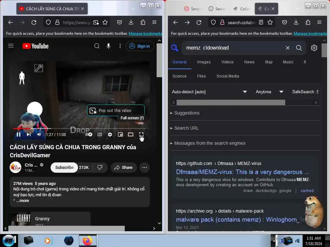Open malware pack archive.org result
Screen dimensions: 330x247
pos(240,219)
